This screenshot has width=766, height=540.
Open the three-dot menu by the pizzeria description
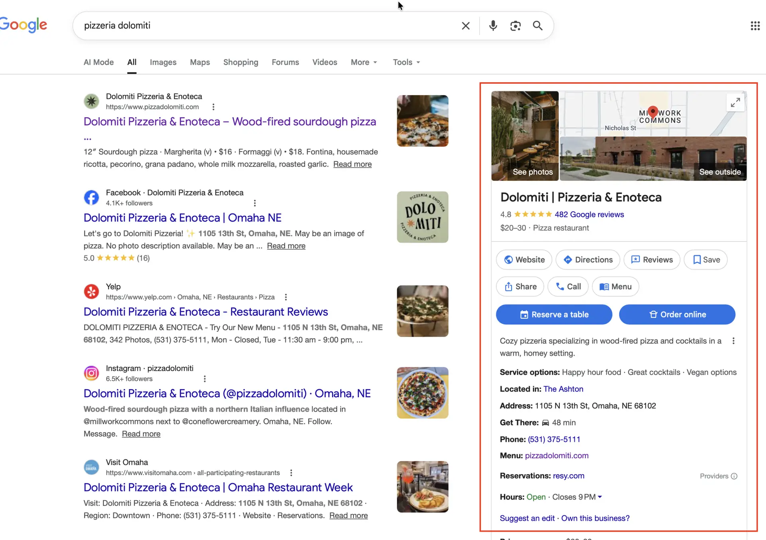(x=733, y=341)
